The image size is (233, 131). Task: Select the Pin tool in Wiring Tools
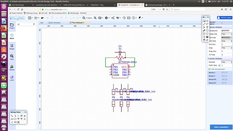click(15, 122)
